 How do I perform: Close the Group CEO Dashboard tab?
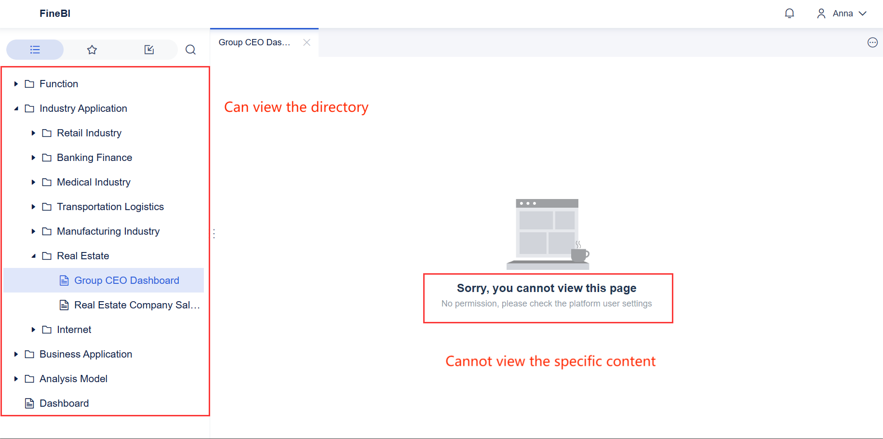[307, 42]
